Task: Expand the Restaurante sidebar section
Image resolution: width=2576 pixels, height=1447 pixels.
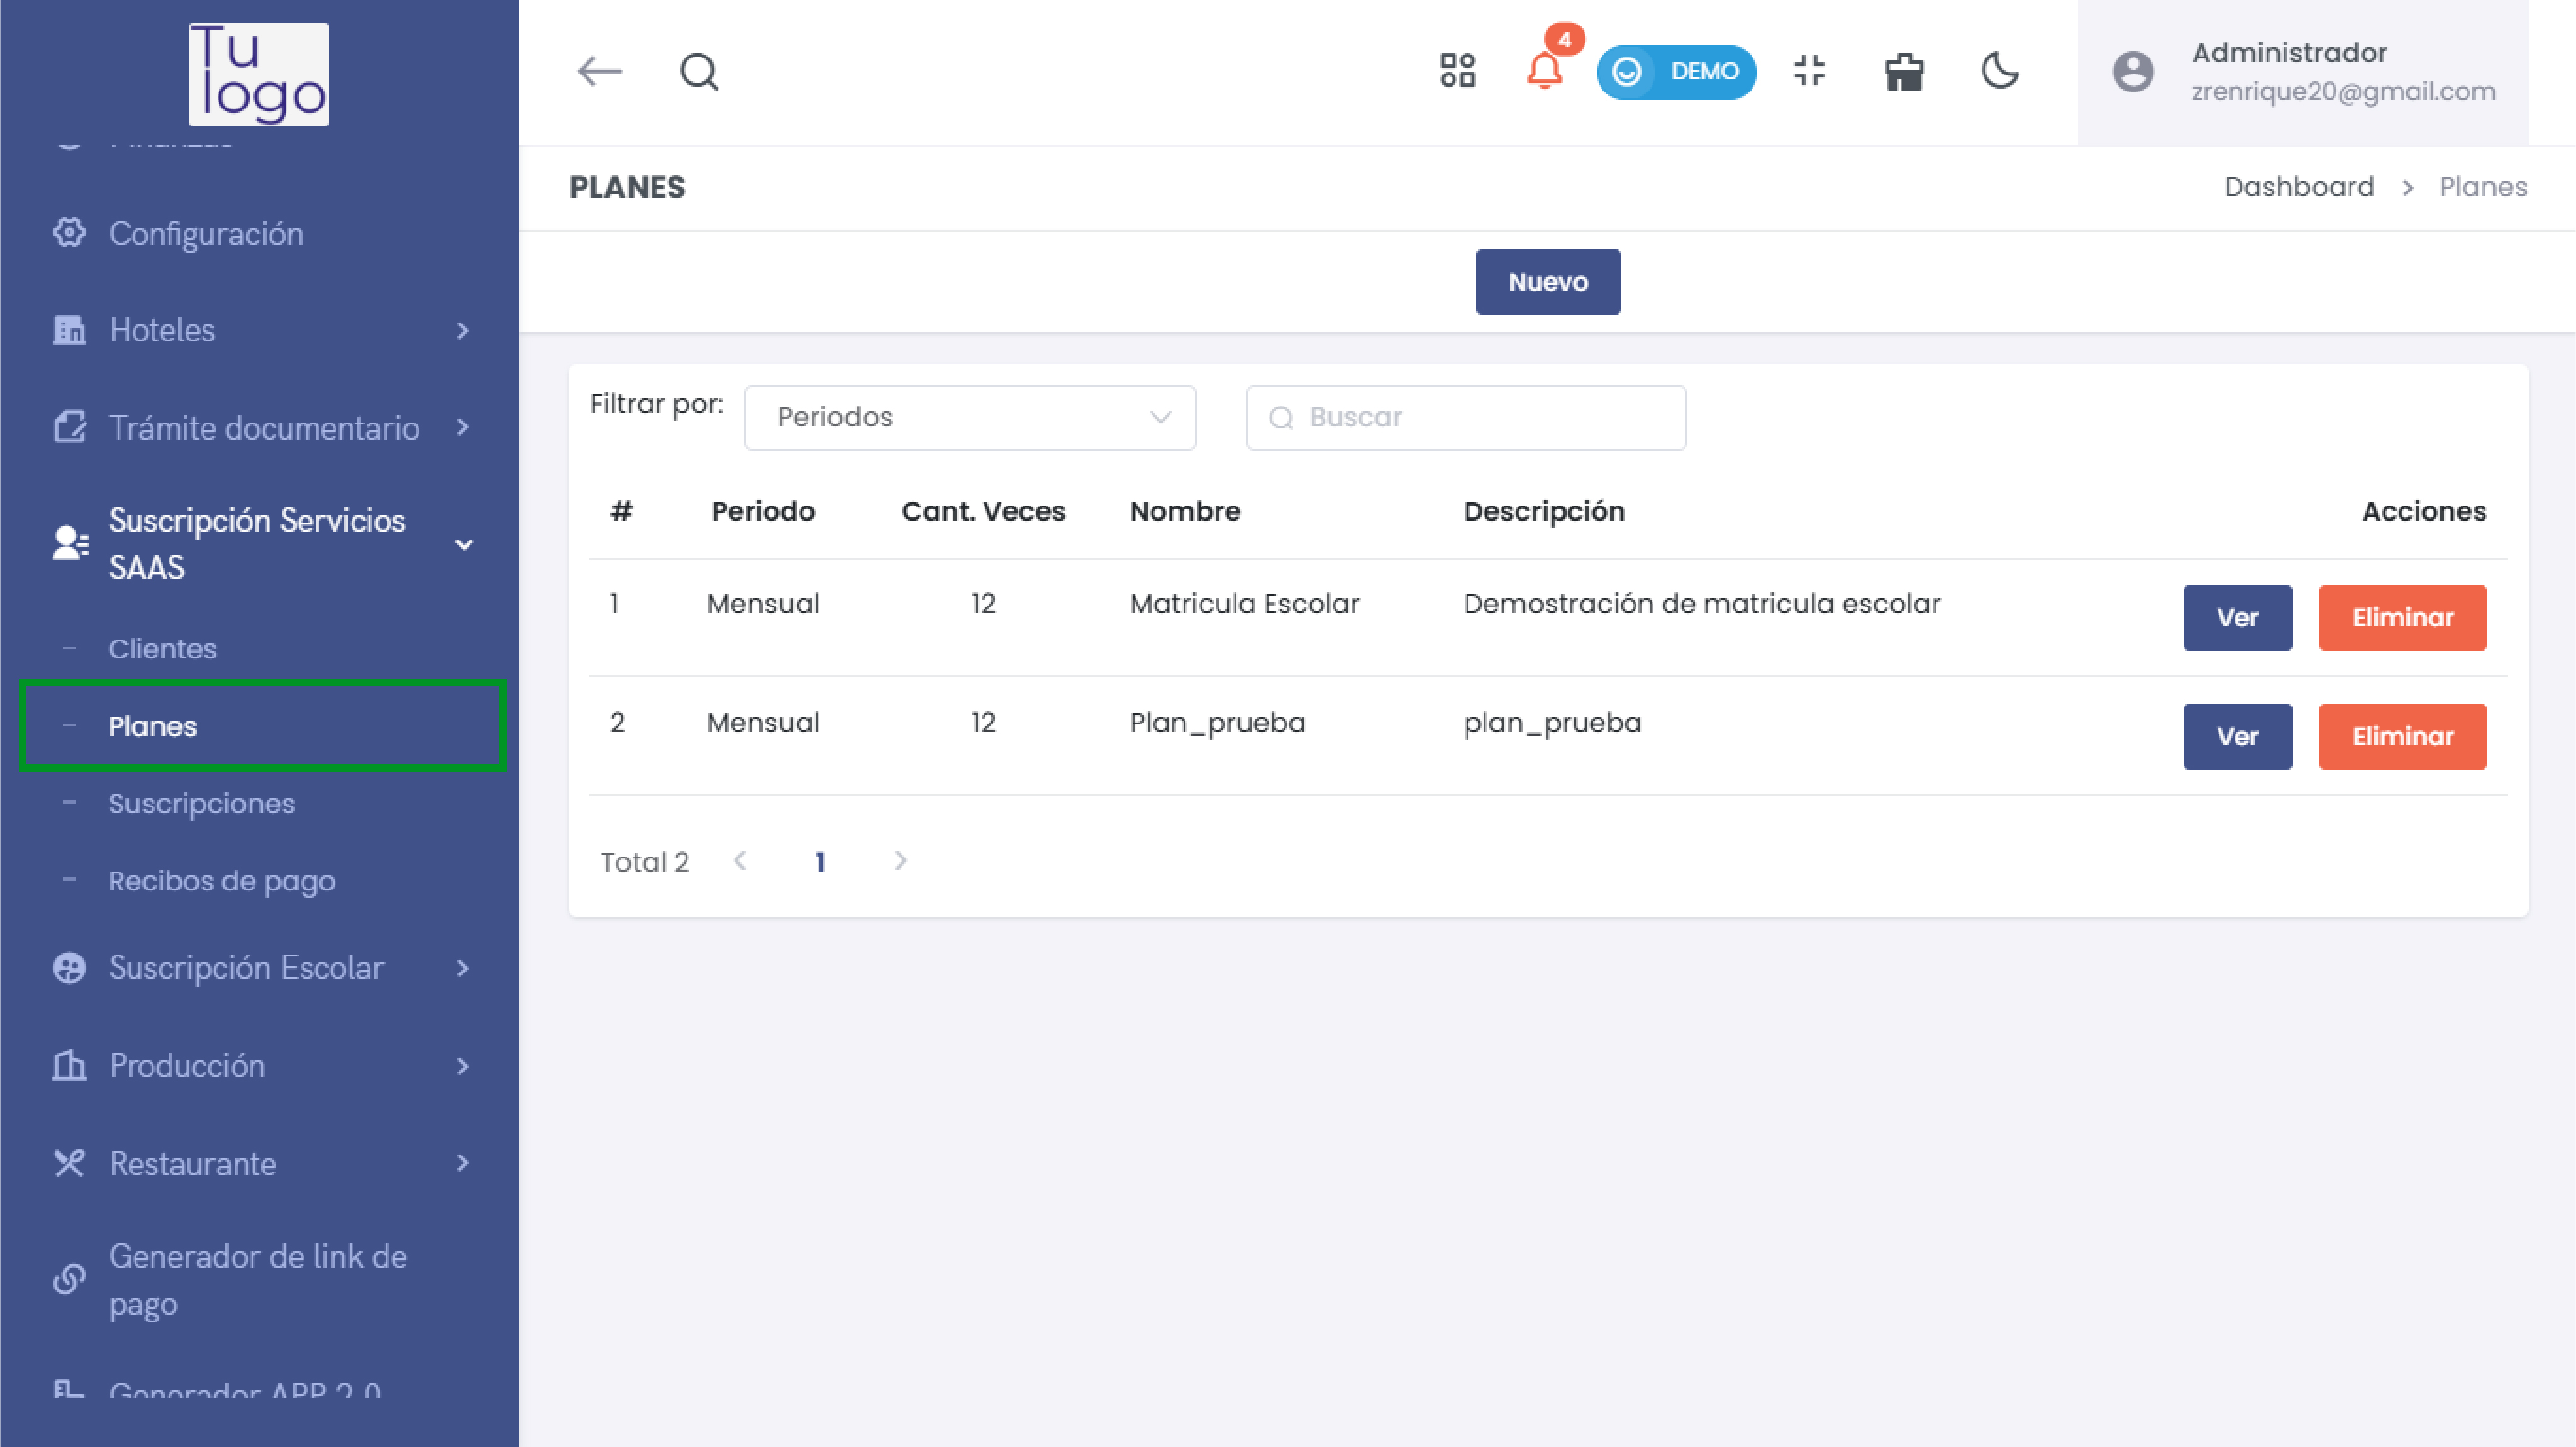Action: (260, 1163)
